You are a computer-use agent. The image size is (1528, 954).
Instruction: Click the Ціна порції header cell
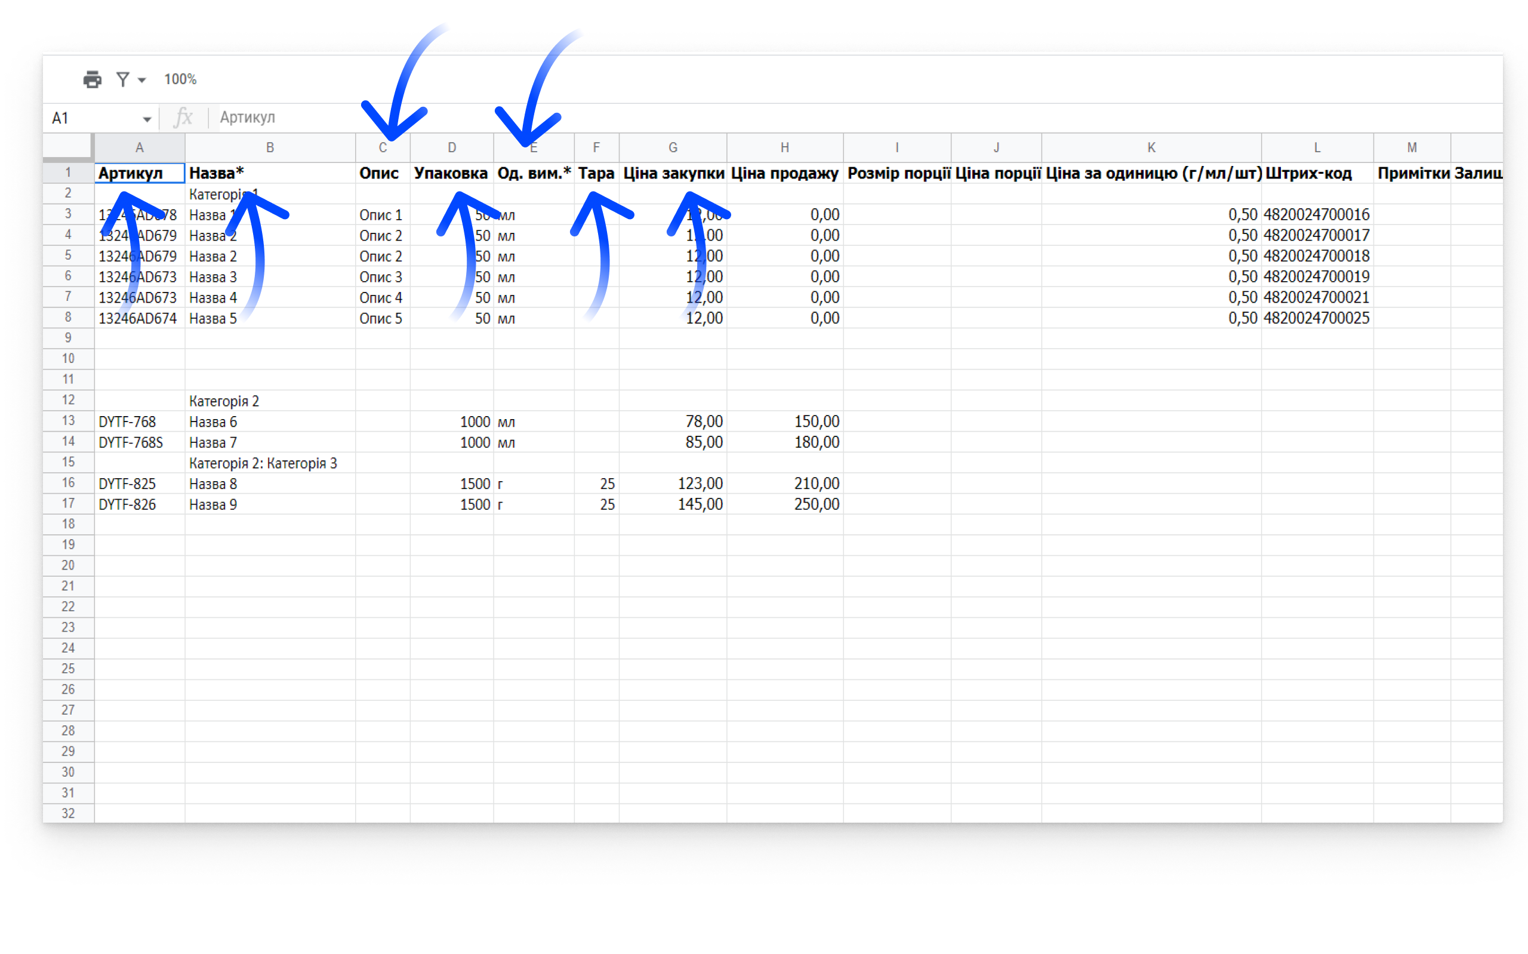click(996, 173)
